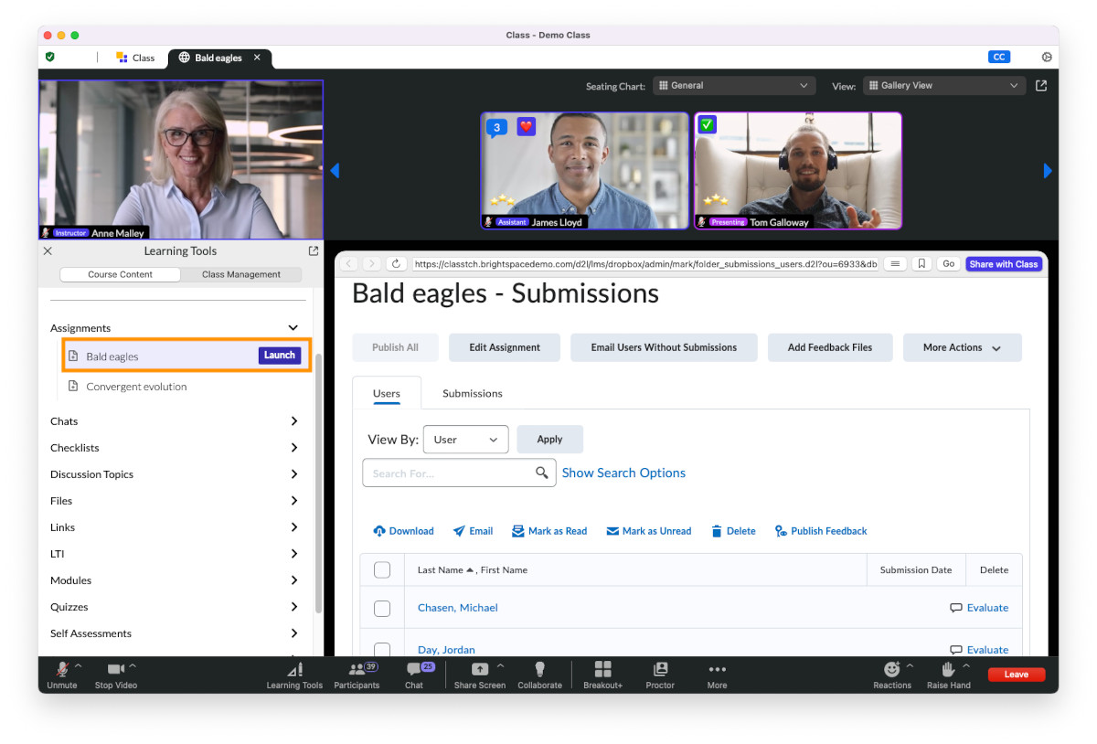Open the Collaborate lightbulb tool

pos(539,670)
